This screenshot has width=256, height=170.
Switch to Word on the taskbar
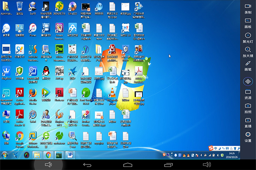tap(70, 155)
